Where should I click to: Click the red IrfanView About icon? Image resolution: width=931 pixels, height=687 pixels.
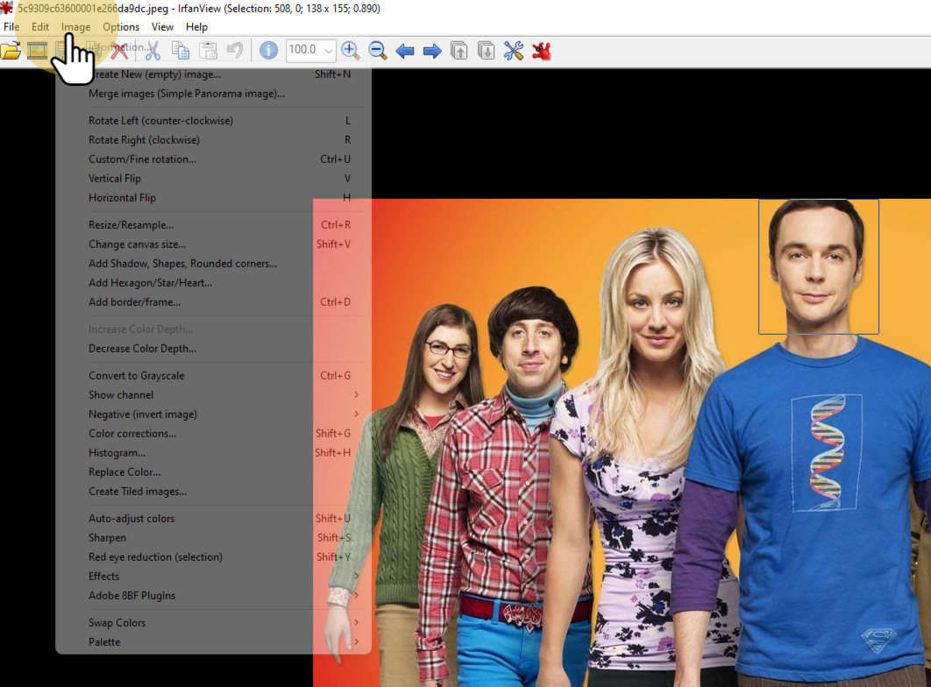542,51
